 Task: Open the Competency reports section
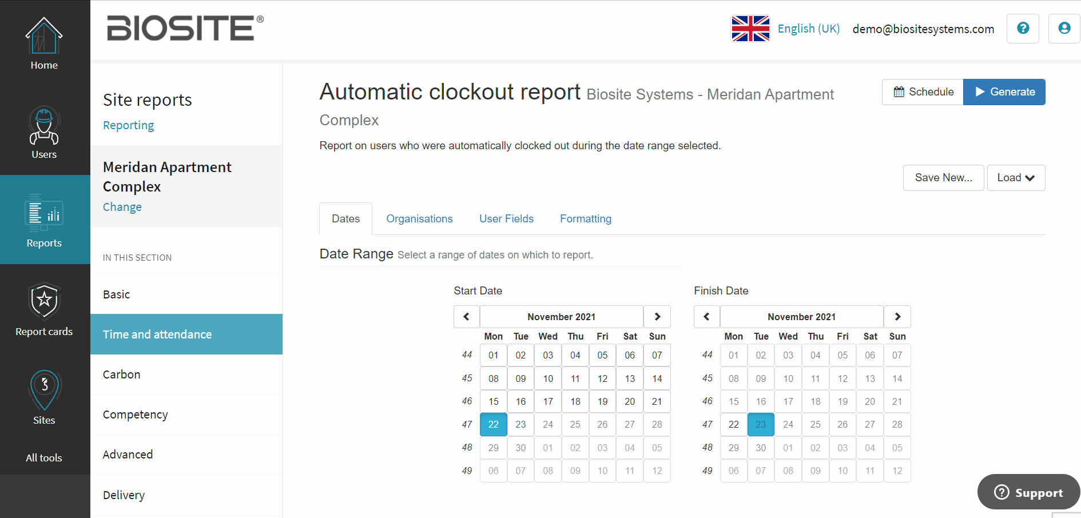(186, 415)
